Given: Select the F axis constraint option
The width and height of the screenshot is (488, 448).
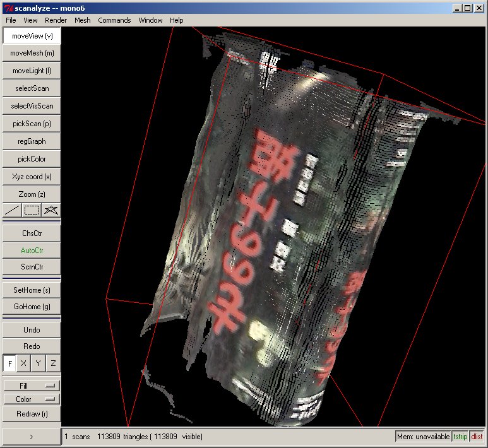Looking at the screenshot, I should click(10, 363).
